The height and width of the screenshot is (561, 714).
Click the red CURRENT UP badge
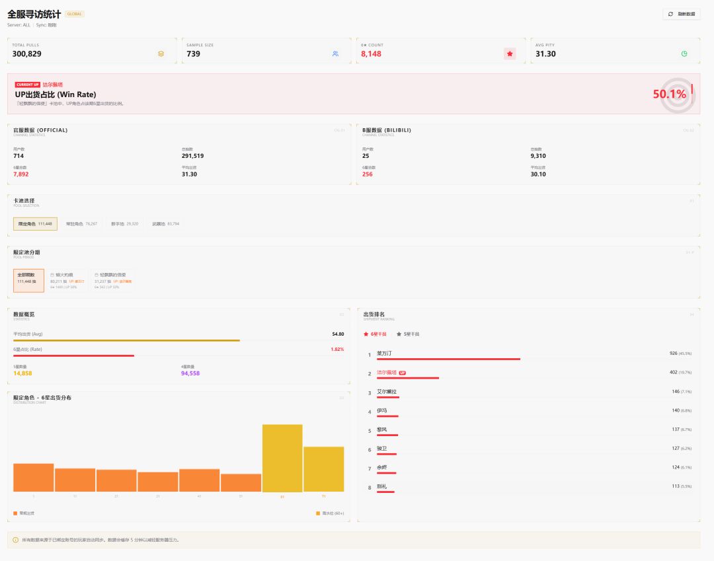click(x=28, y=85)
